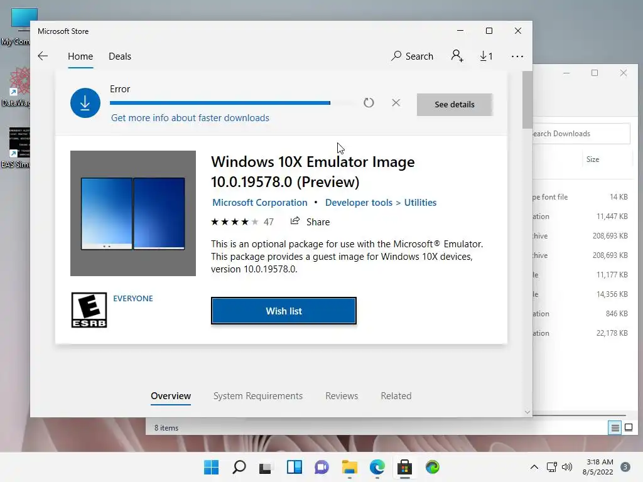The image size is (643, 482).
Task: Click the Wish list button
Action: (284, 311)
